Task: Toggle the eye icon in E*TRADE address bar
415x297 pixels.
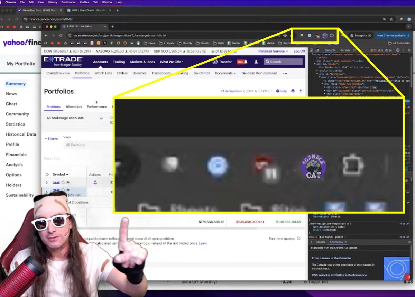Action: click(x=285, y=35)
